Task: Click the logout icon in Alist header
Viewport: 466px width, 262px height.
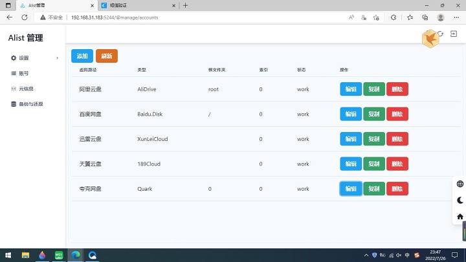Action: (x=454, y=34)
